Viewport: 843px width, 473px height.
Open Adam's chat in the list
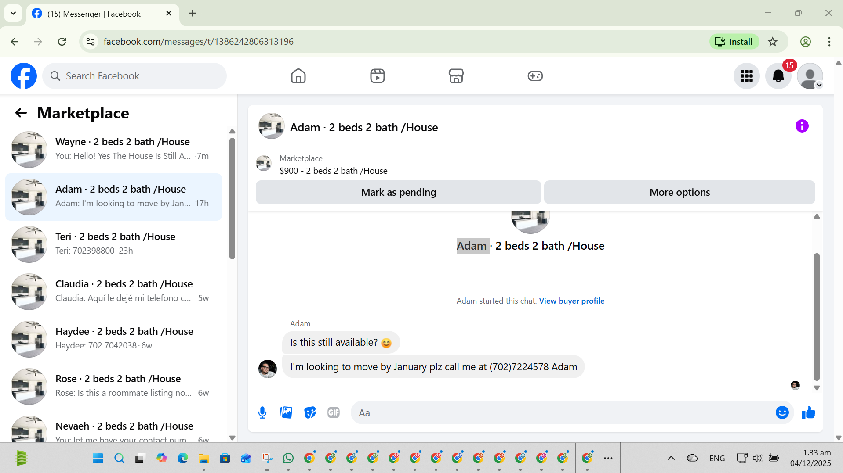pos(113,197)
